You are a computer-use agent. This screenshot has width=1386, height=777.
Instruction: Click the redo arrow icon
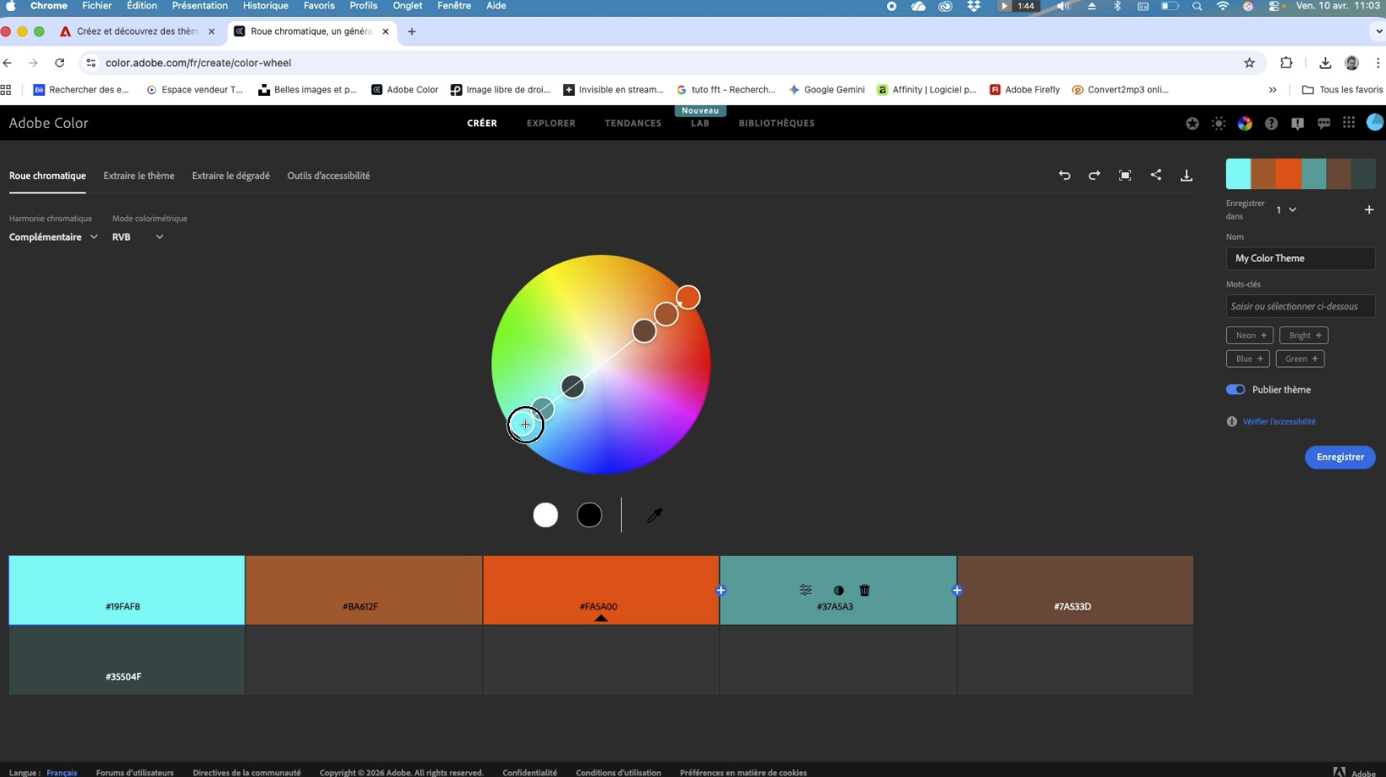pyautogui.click(x=1094, y=175)
